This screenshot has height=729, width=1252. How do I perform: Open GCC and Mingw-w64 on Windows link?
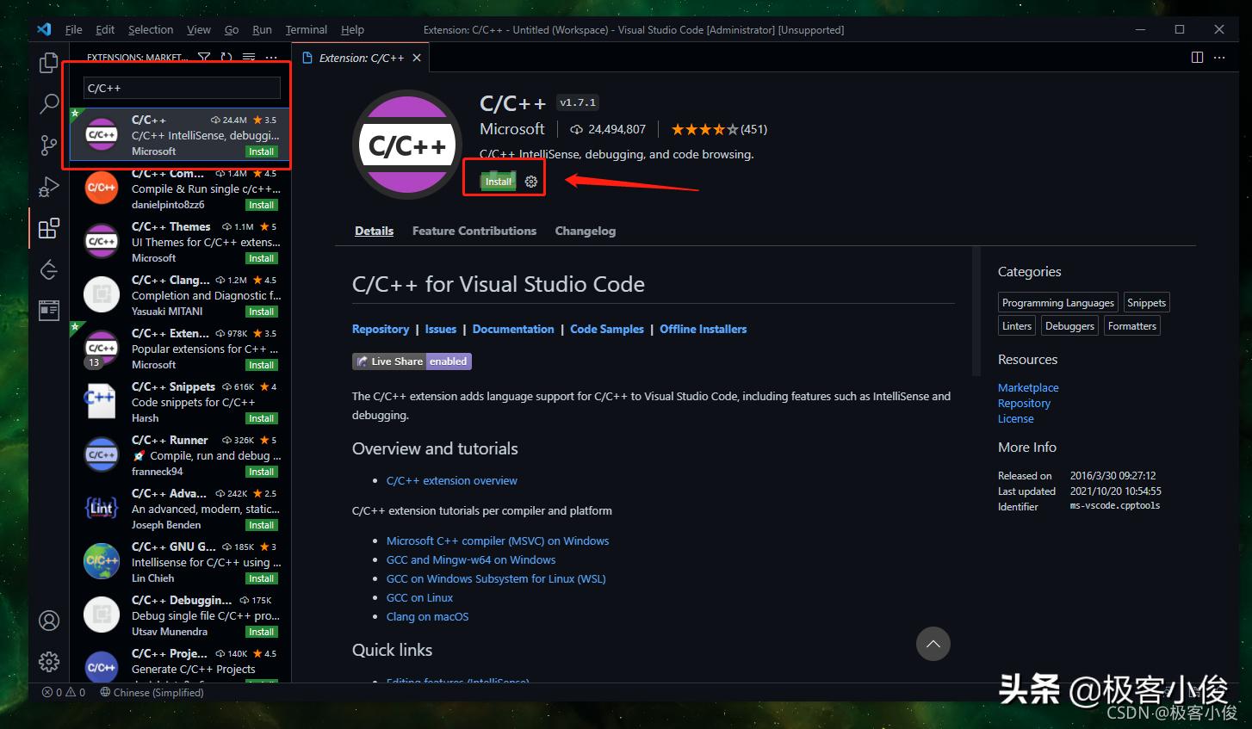(471, 559)
